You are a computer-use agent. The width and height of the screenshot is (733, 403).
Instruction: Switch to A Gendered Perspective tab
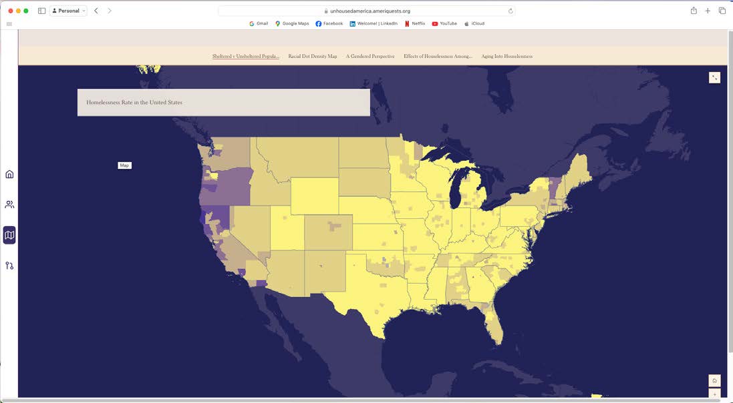pos(370,56)
